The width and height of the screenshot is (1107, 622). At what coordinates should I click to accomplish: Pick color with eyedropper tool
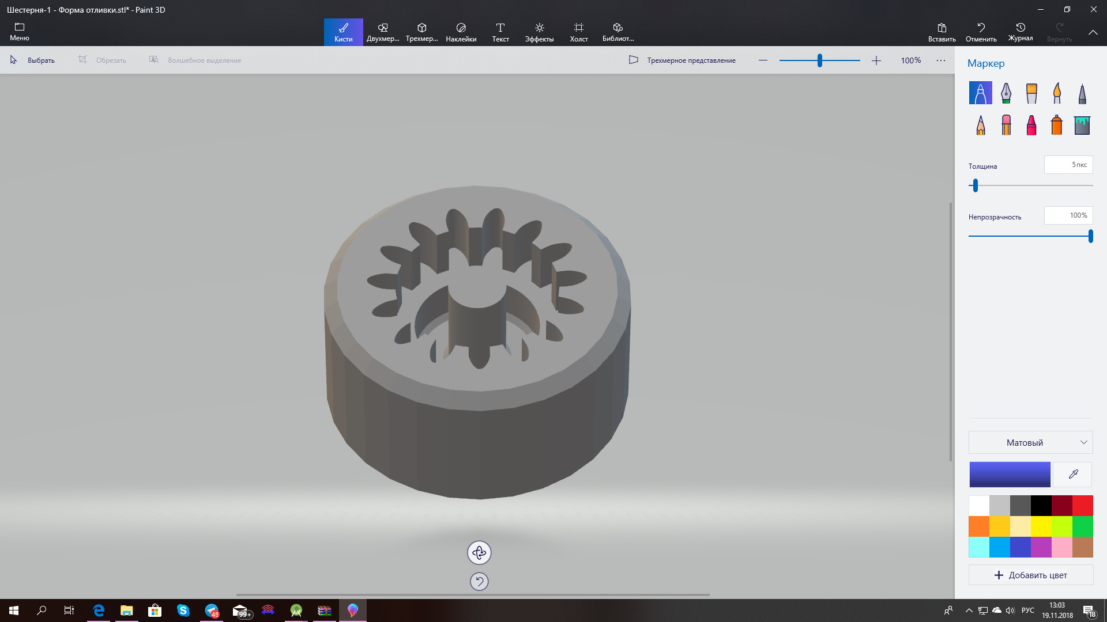click(x=1073, y=475)
